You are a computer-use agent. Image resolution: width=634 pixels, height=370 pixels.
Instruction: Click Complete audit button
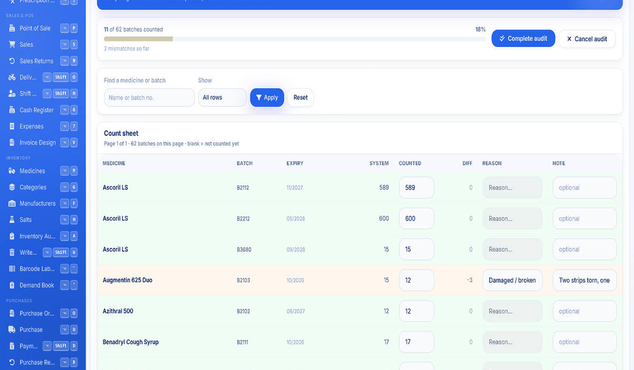[x=523, y=39]
